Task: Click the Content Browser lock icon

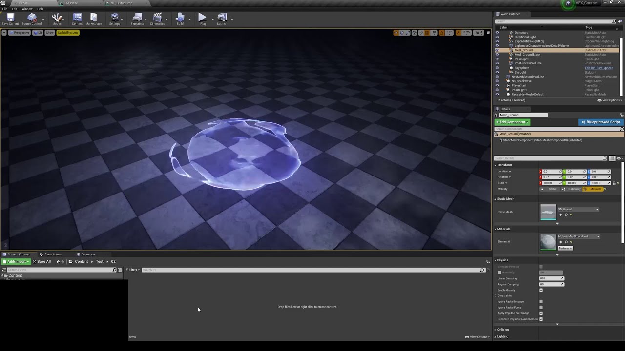Action: (488, 262)
